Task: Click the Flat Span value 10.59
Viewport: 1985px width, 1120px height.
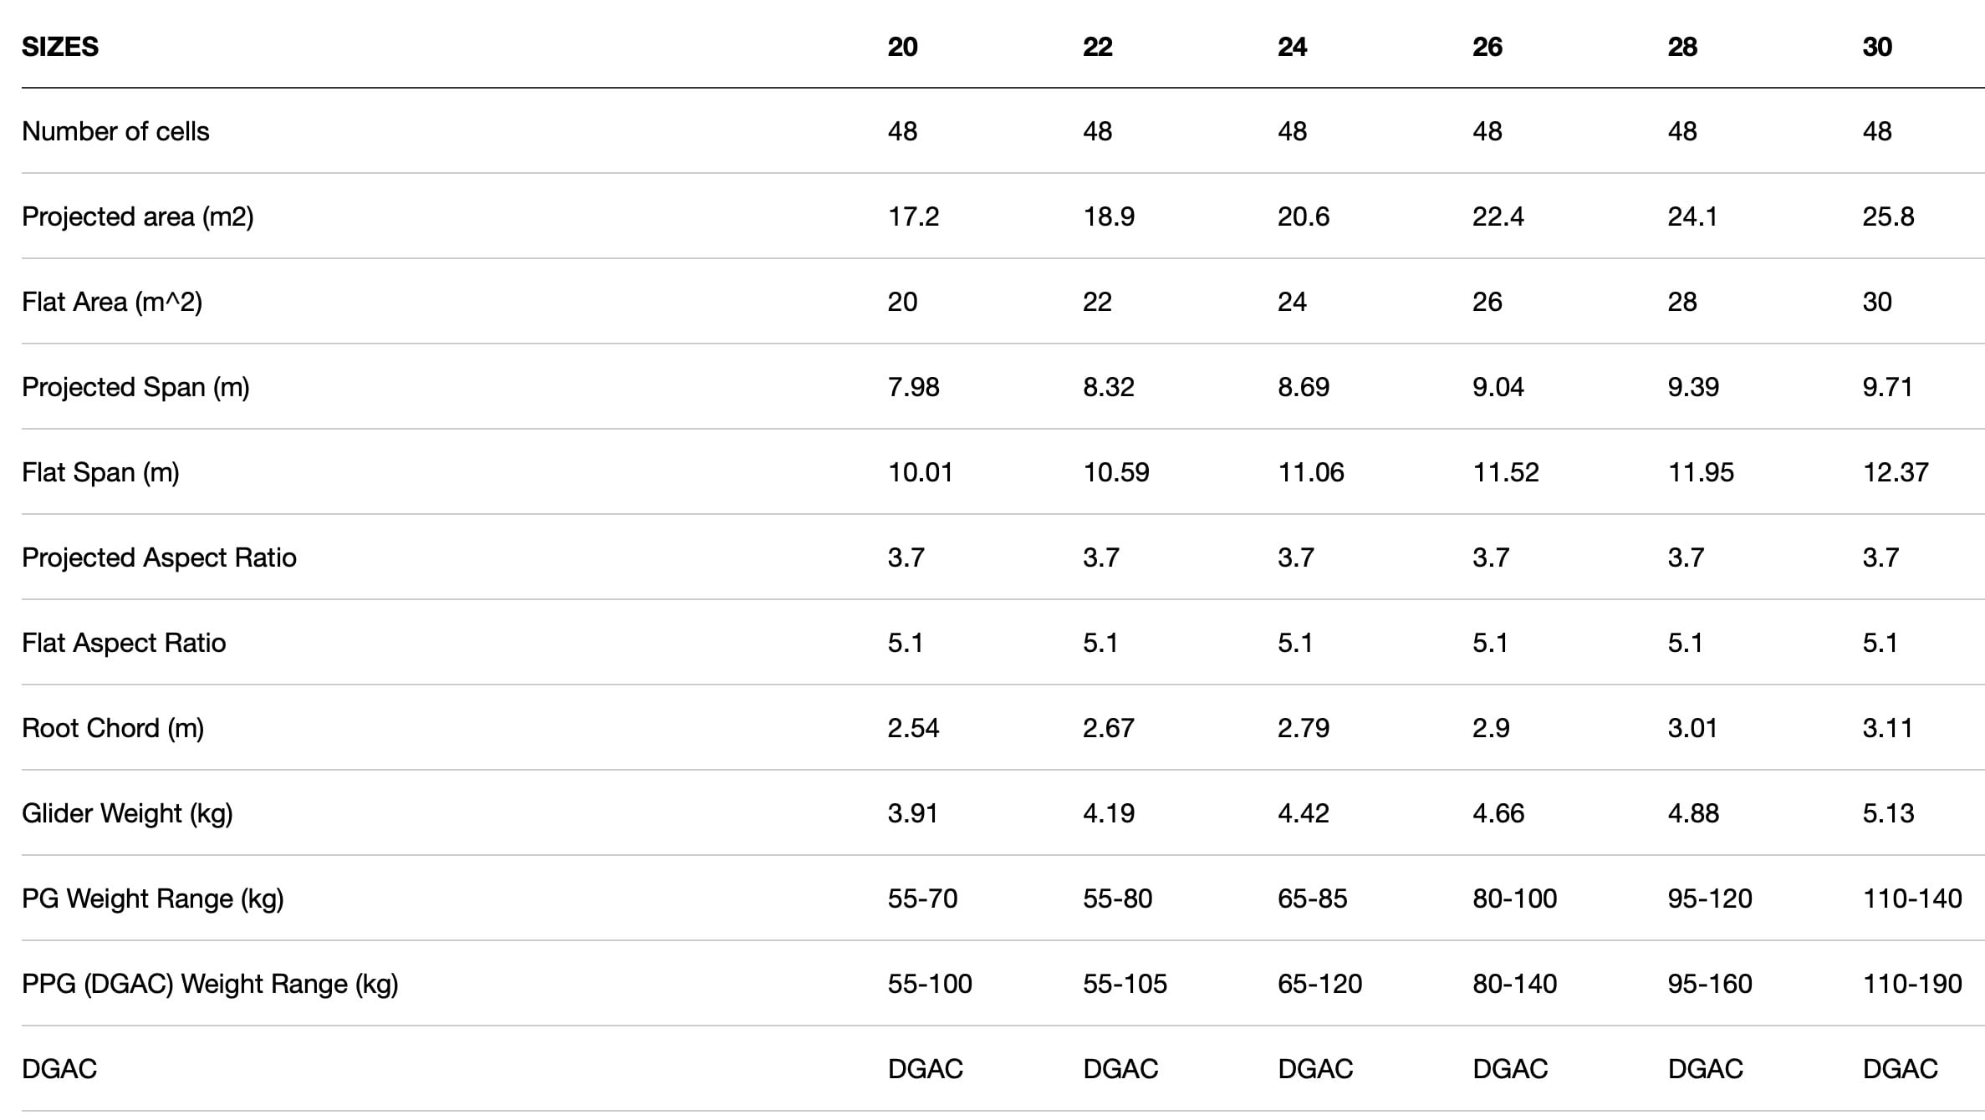Action: click(1116, 472)
